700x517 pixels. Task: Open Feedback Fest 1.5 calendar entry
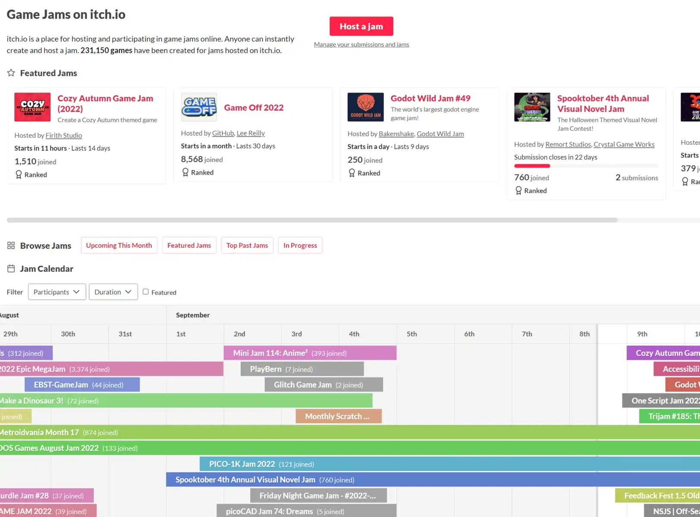tap(658, 495)
